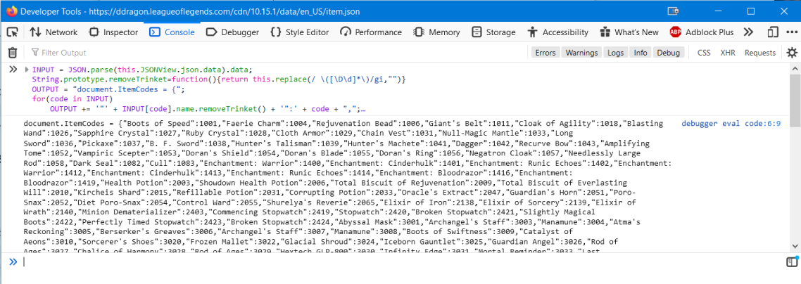Screen dimensions: 801x284
Task: Open the Adblock Plus tab
Action: [x=701, y=32]
